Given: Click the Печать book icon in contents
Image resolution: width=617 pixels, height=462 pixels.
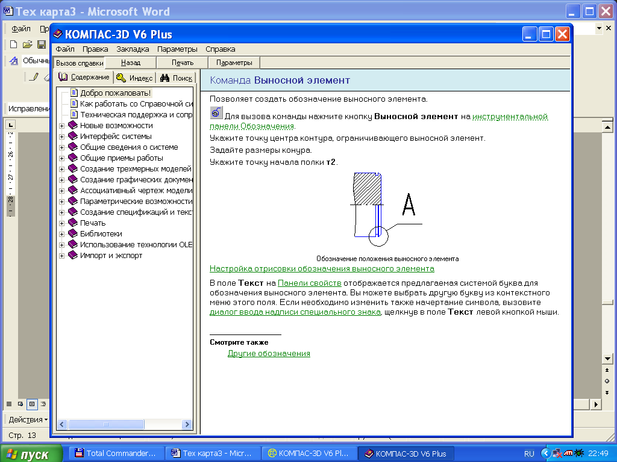Looking at the screenshot, I should click(73, 223).
